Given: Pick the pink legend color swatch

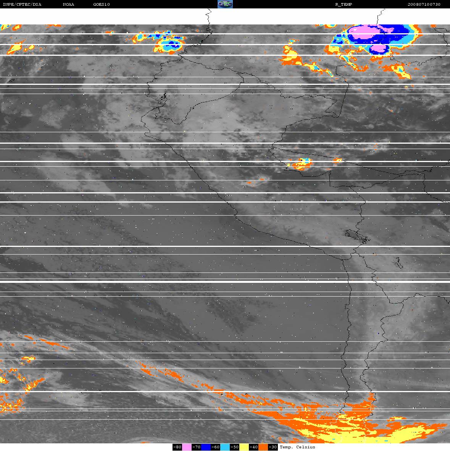Looking at the screenshot, I should pyautogui.click(x=187, y=447).
